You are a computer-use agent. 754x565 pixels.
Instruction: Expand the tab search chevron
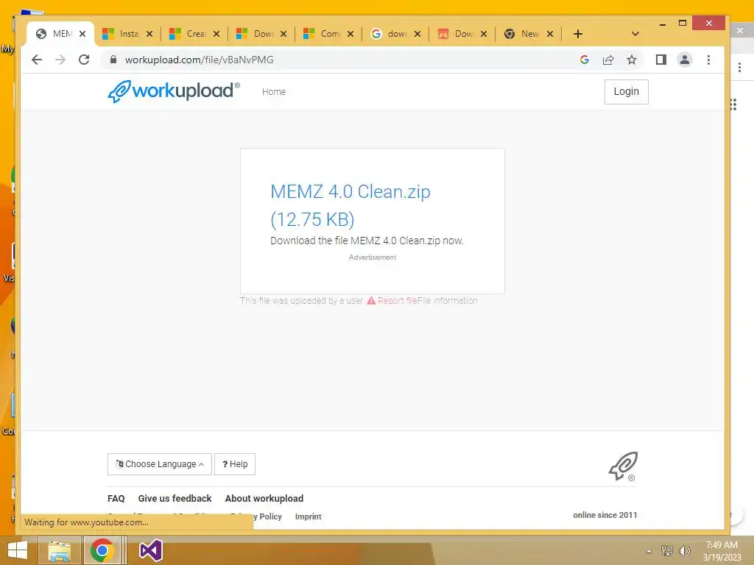(635, 34)
